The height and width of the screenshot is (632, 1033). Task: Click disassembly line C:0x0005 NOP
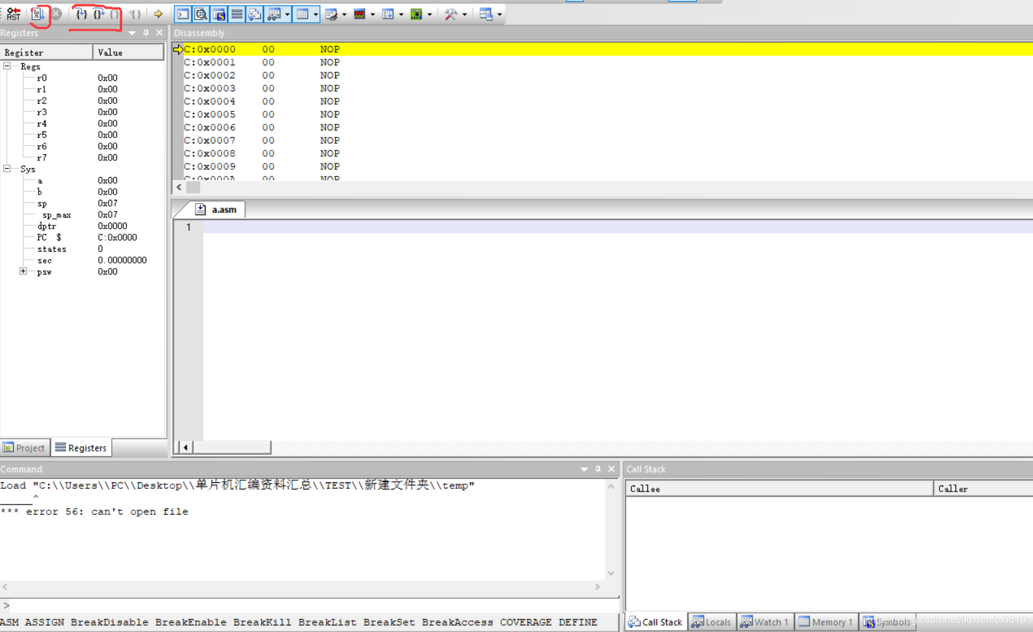pyautogui.click(x=602, y=114)
